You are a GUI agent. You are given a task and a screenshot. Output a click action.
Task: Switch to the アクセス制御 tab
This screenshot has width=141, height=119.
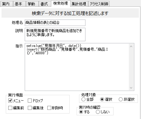tap(99, 4)
